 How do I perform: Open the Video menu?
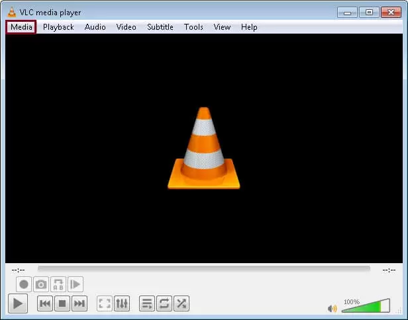point(127,27)
